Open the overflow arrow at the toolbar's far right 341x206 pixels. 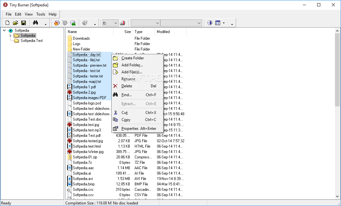tap(232, 24)
